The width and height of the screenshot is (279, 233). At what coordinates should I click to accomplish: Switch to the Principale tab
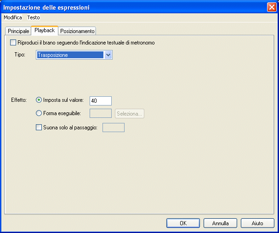tap(18, 31)
